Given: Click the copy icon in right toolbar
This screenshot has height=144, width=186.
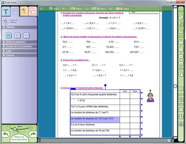Looking at the screenshot, I should (x=181, y=24).
